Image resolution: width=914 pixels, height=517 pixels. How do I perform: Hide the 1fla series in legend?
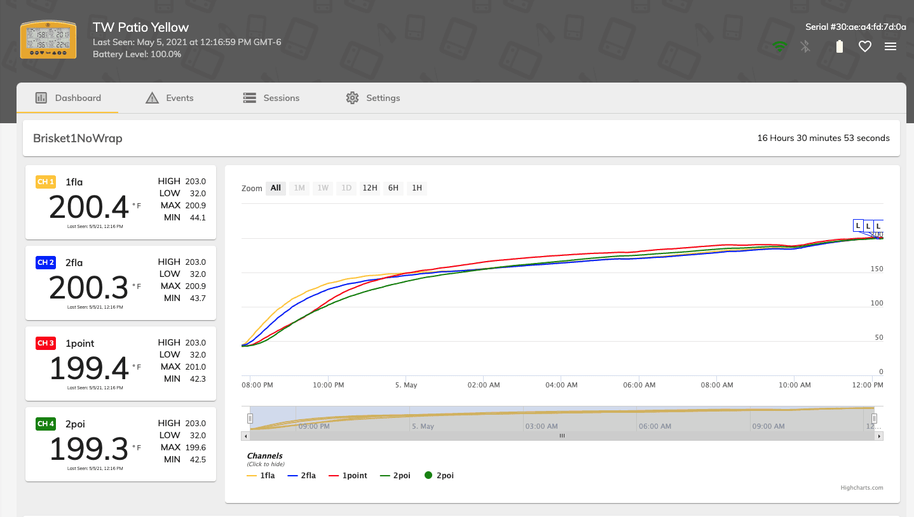(261, 476)
